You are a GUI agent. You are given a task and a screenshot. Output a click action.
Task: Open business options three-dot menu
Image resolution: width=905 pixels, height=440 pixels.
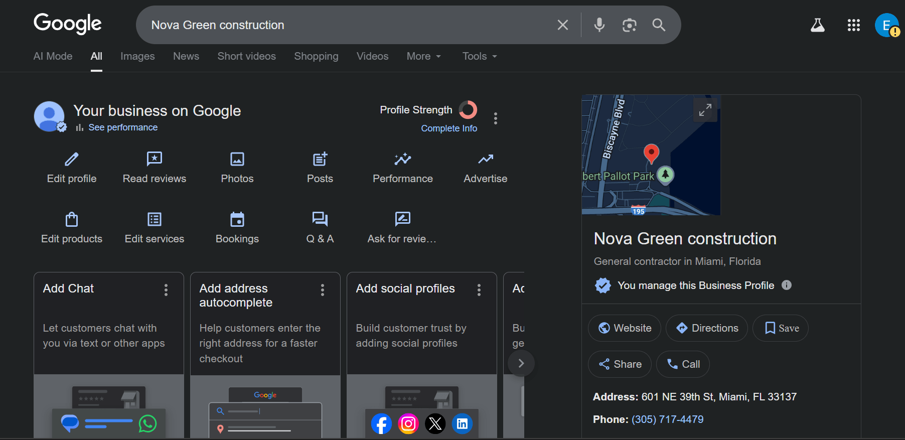coord(496,118)
